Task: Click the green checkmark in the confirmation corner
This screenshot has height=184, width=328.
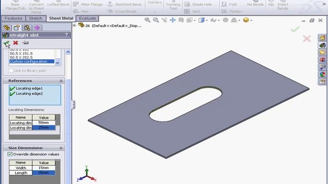Action: pyautogui.click(x=295, y=30)
